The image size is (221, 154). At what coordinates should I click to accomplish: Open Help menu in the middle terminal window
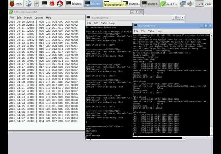112,23
